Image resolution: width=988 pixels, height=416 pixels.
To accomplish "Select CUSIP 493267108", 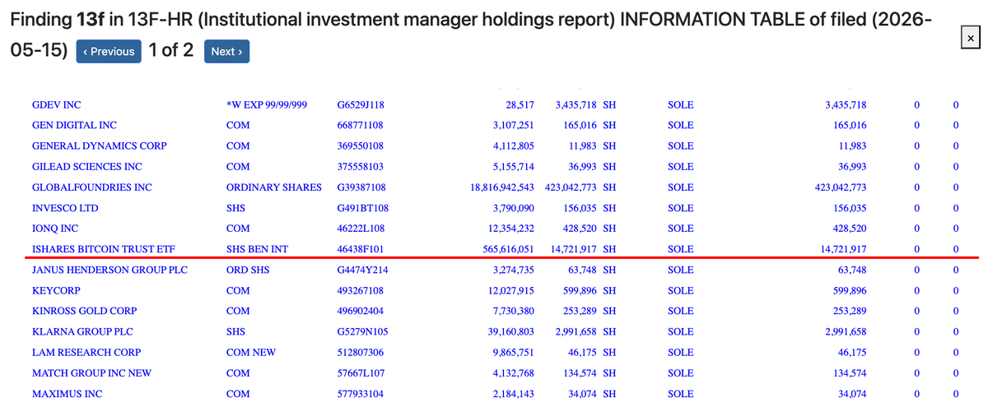I will (x=361, y=291).
